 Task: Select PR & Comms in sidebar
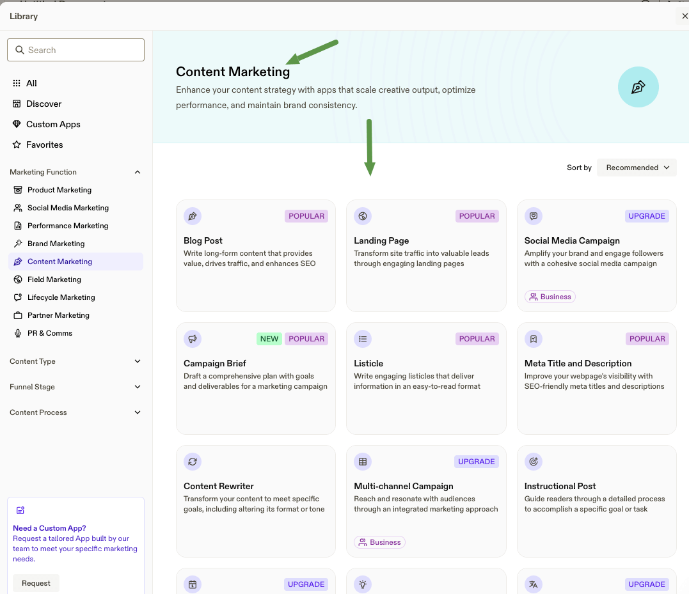tap(50, 333)
